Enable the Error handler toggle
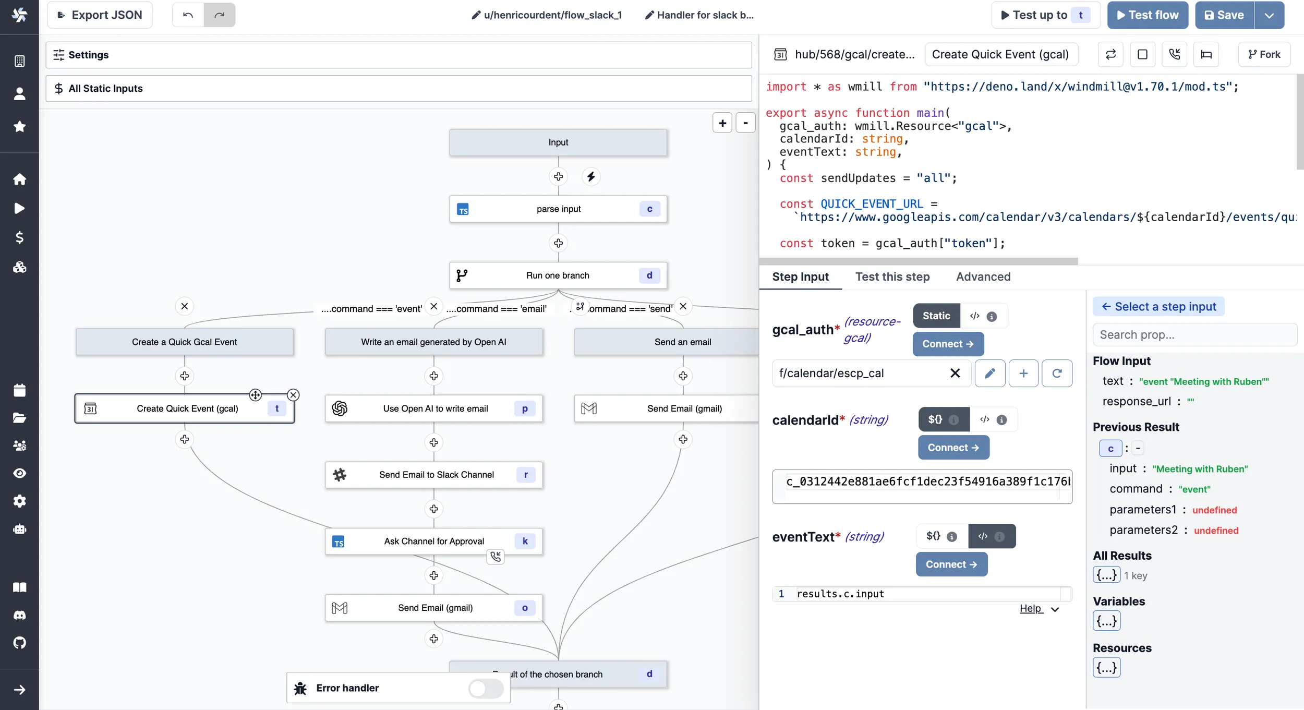Screen dimensions: 1304x710 tap(485, 688)
